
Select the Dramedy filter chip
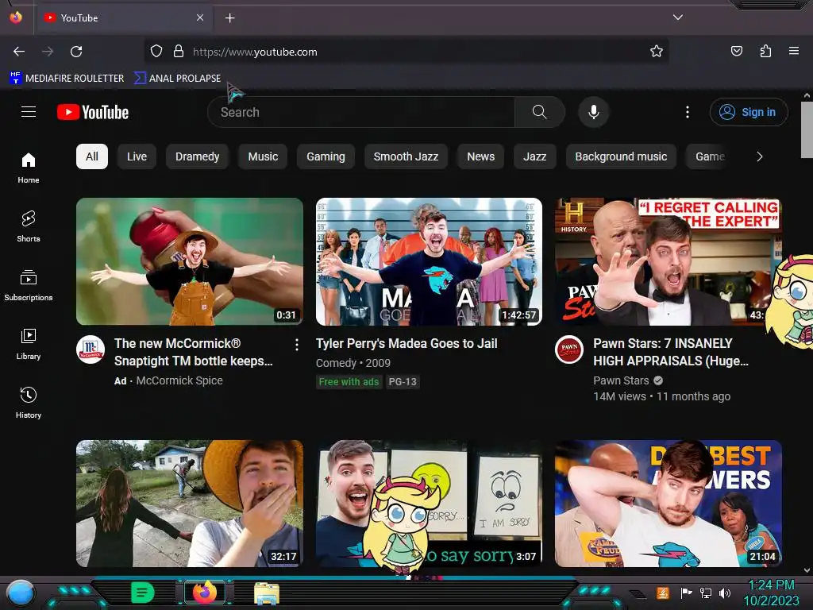pyautogui.click(x=197, y=156)
